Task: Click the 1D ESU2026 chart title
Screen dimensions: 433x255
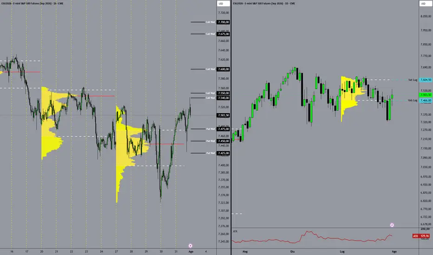Action: pyautogui.click(x=264, y=4)
